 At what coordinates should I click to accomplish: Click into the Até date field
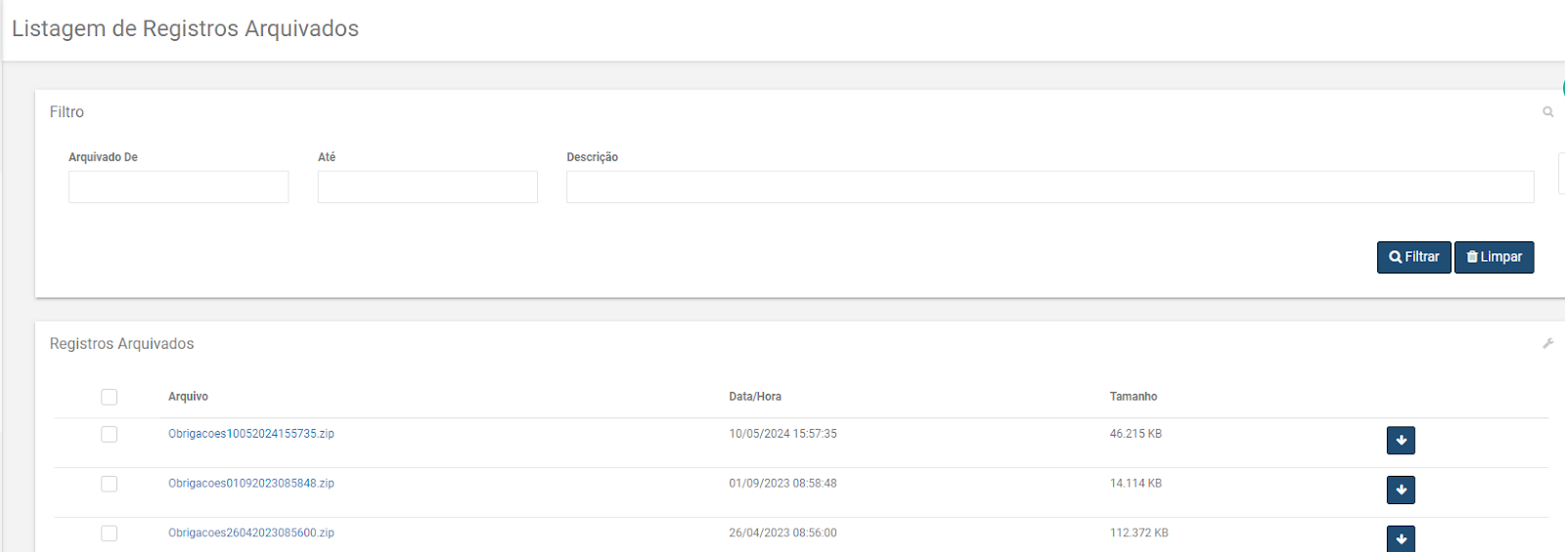[x=427, y=187]
